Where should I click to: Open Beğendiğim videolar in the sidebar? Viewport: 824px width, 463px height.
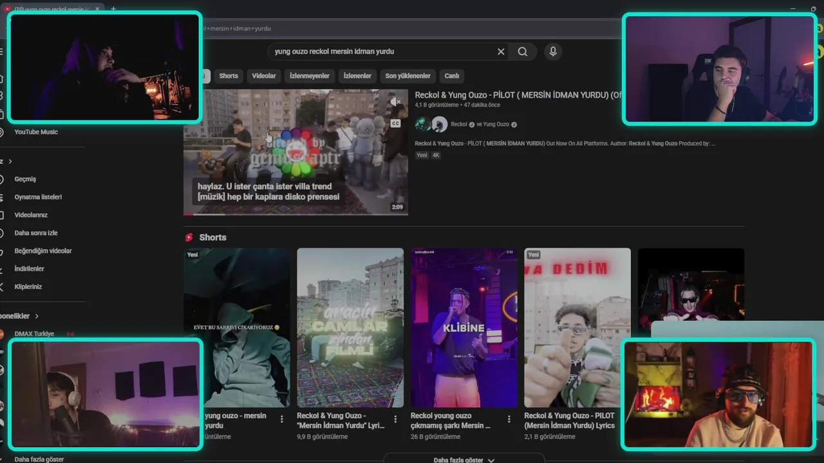(43, 251)
